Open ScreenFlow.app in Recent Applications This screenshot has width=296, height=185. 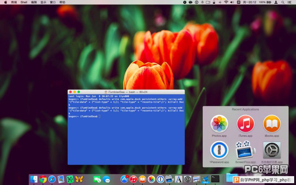pyautogui.click(x=246, y=150)
